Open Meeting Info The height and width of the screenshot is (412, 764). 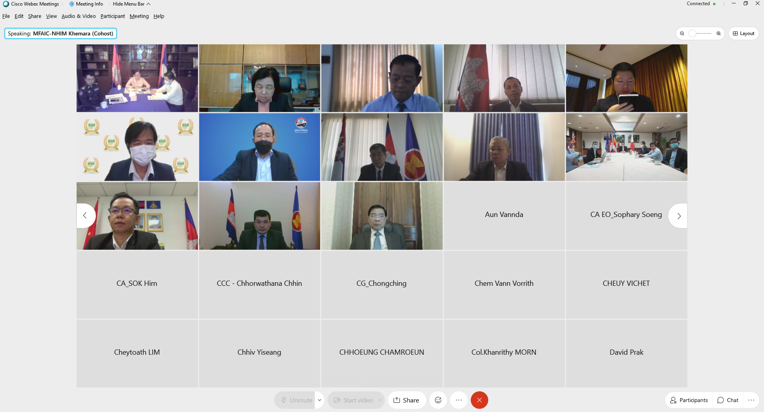click(x=86, y=4)
